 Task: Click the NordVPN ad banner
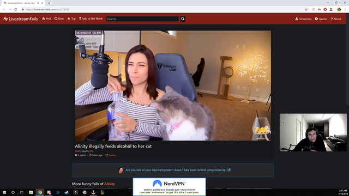(169, 187)
